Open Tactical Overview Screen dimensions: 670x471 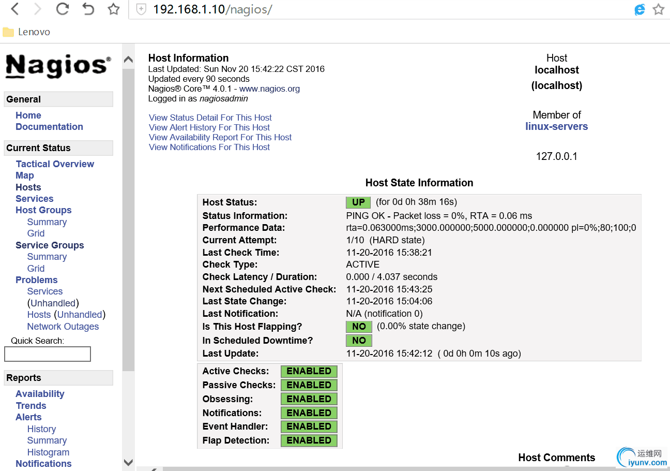55,164
